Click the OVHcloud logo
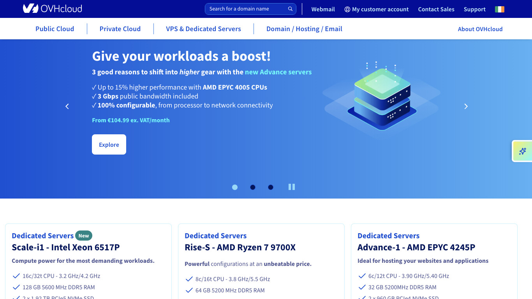 click(52, 9)
